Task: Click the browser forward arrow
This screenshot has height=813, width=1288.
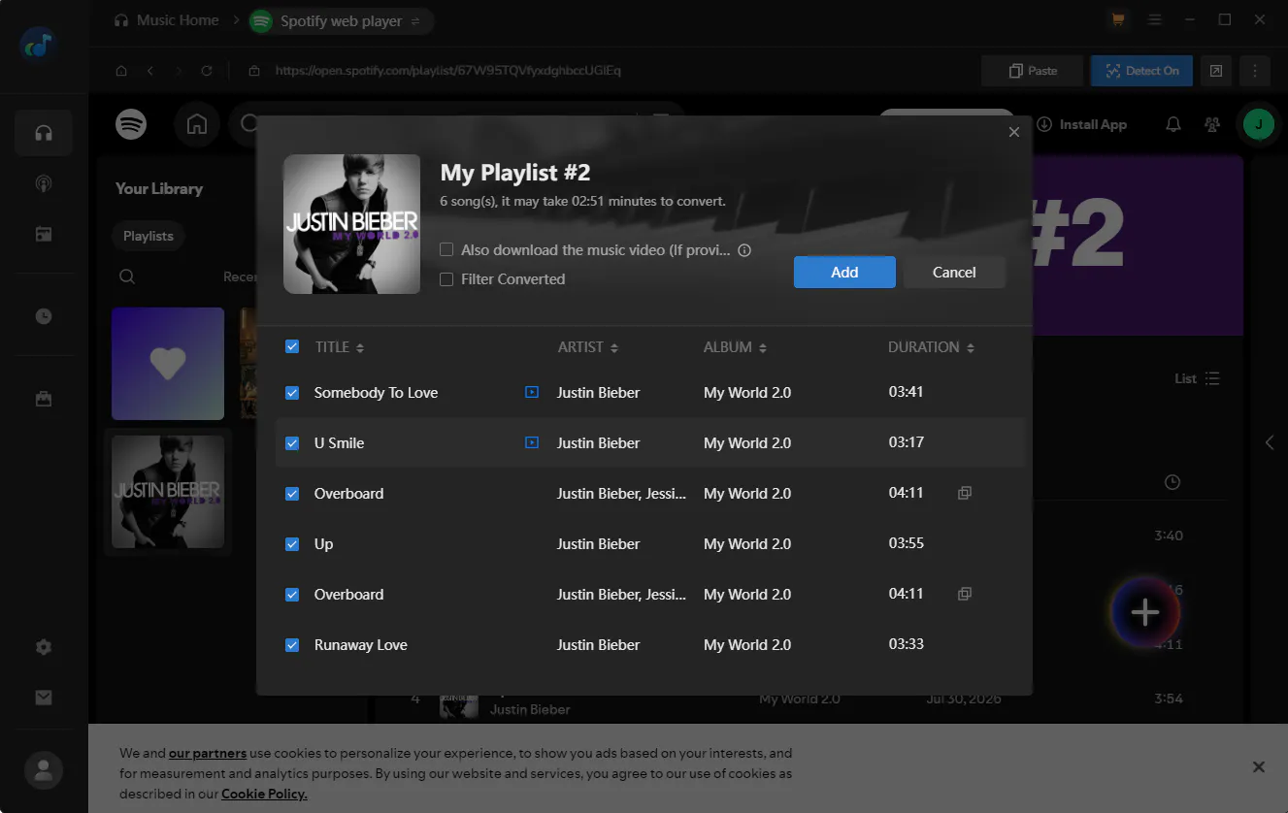Action: [x=178, y=71]
